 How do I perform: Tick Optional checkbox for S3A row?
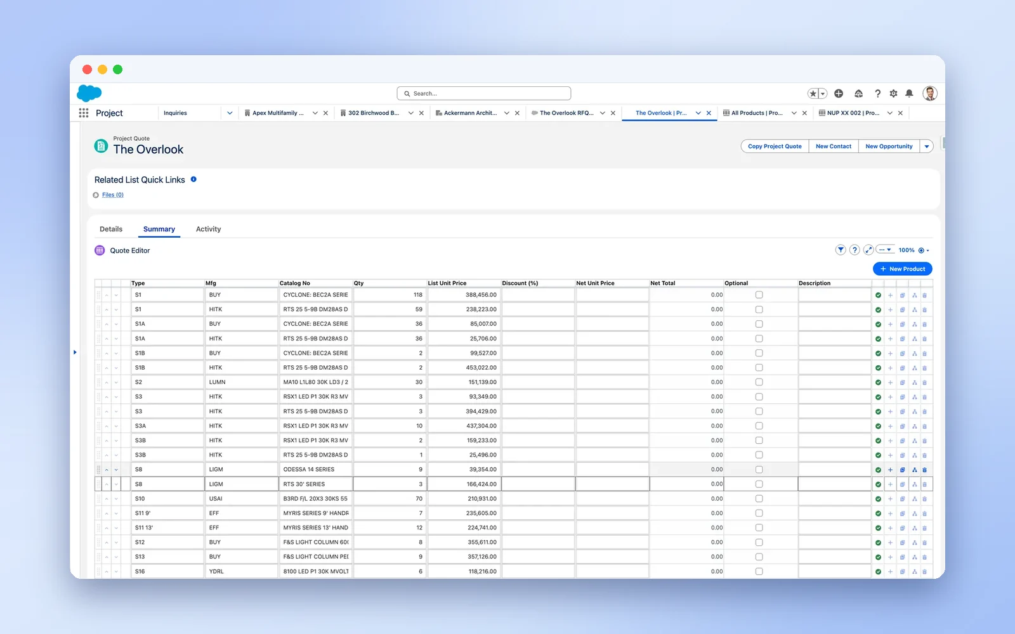click(x=759, y=426)
